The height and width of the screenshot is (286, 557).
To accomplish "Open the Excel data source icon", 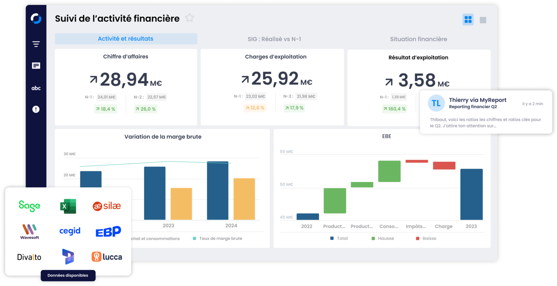I will coord(69,205).
